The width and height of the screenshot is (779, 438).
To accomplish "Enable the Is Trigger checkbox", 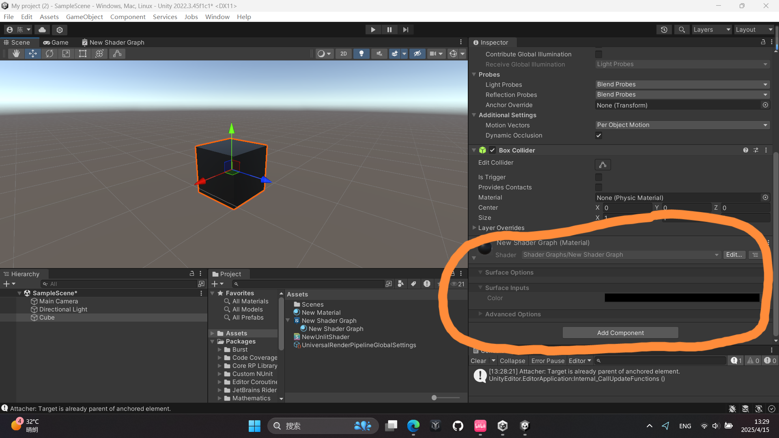I will (598, 177).
